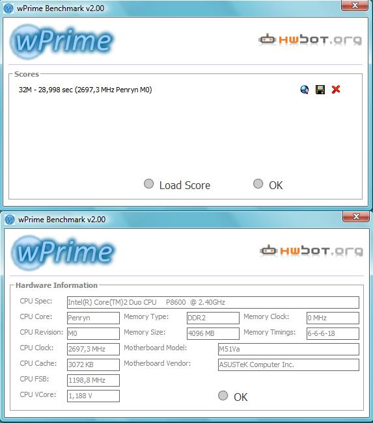
Task: Click the wPrime logo in the Hardware Information window
Action: point(63,252)
